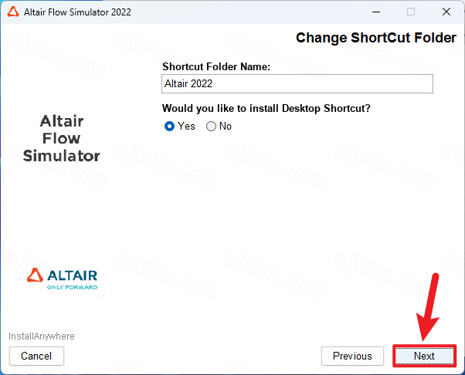Close the Altair Flow Simulator installer

point(446,12)
